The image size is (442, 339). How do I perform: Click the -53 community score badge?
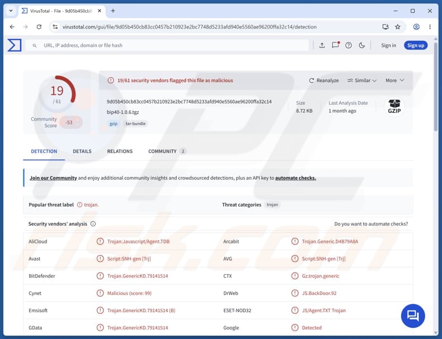click(70, 122)
